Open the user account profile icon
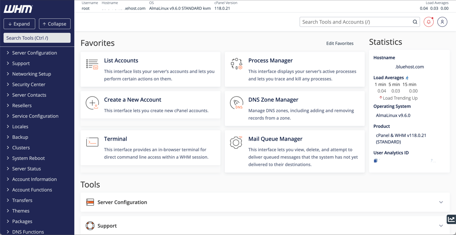This screenshot has height=235, width=456. pos(442,22)
